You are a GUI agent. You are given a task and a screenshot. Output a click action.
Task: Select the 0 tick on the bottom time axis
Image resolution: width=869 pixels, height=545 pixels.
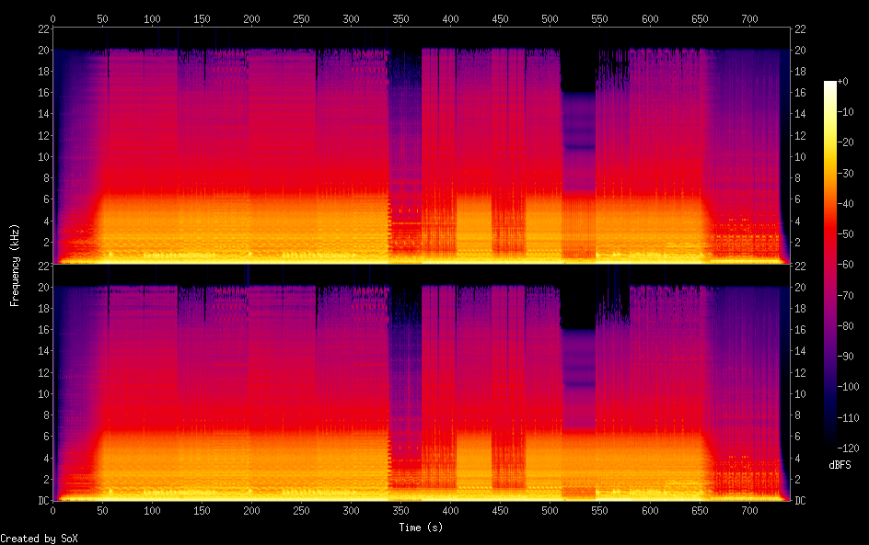[x=53, y=510]
